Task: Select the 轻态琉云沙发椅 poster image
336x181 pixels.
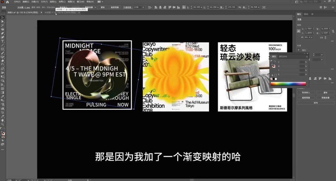Action: [x=252, y=77]
